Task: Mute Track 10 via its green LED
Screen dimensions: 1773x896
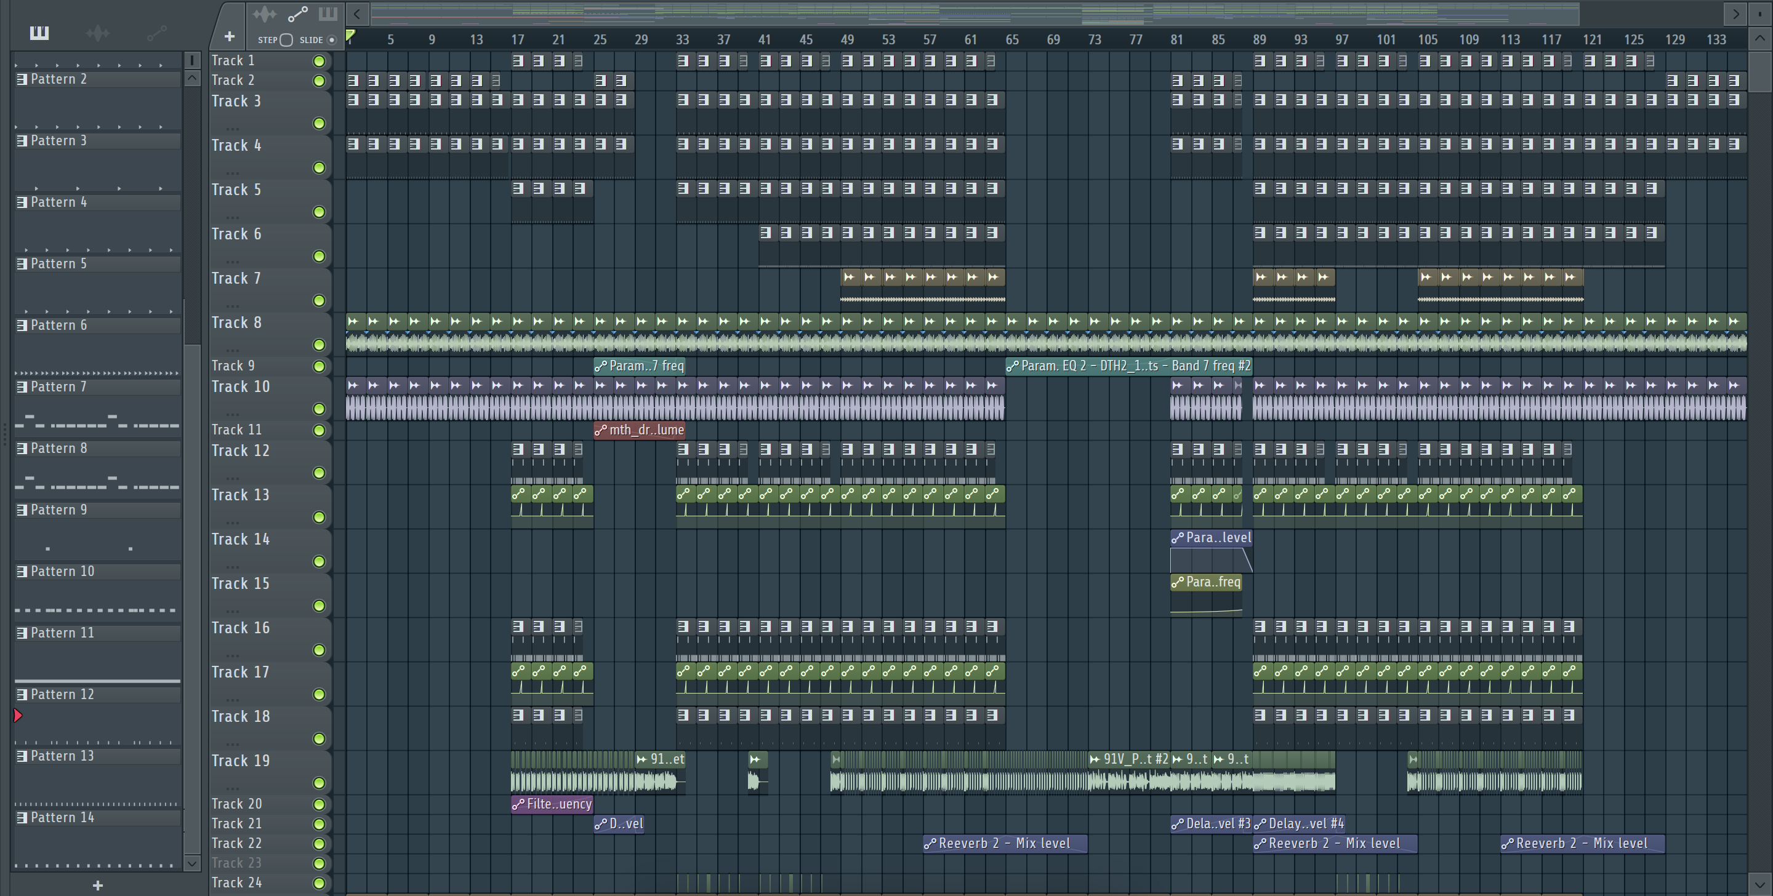Action: click(319, 409)
